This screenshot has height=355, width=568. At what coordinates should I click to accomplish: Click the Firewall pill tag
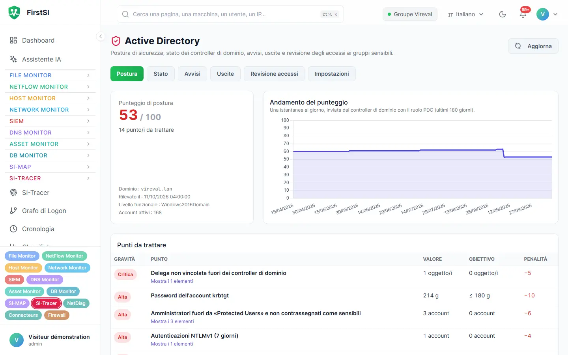click(x=57, y=315)
